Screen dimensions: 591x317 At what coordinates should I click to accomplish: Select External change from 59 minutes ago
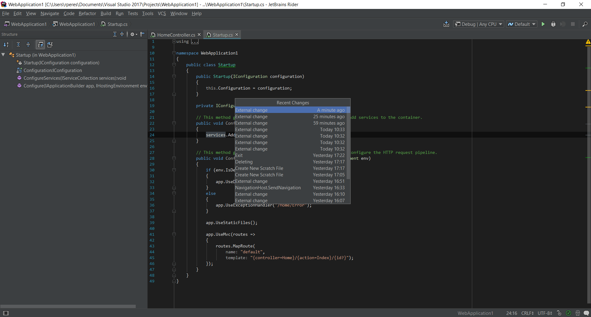click(x=291, y=123)
